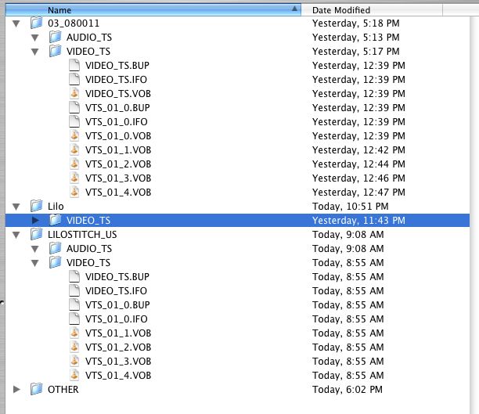The height and width of the screenshot is (414, 479).
Task: Collapse VIDEO_TS dated Yesterday 5:17 PM
Action: click(x=35, y=52)
